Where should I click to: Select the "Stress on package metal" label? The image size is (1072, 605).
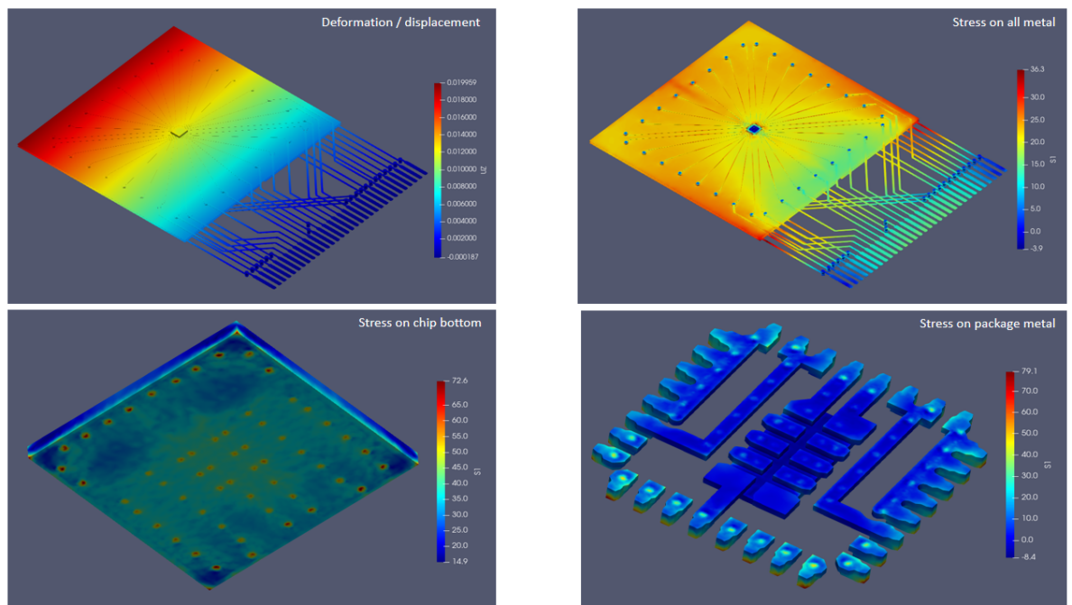pos(986,323)
